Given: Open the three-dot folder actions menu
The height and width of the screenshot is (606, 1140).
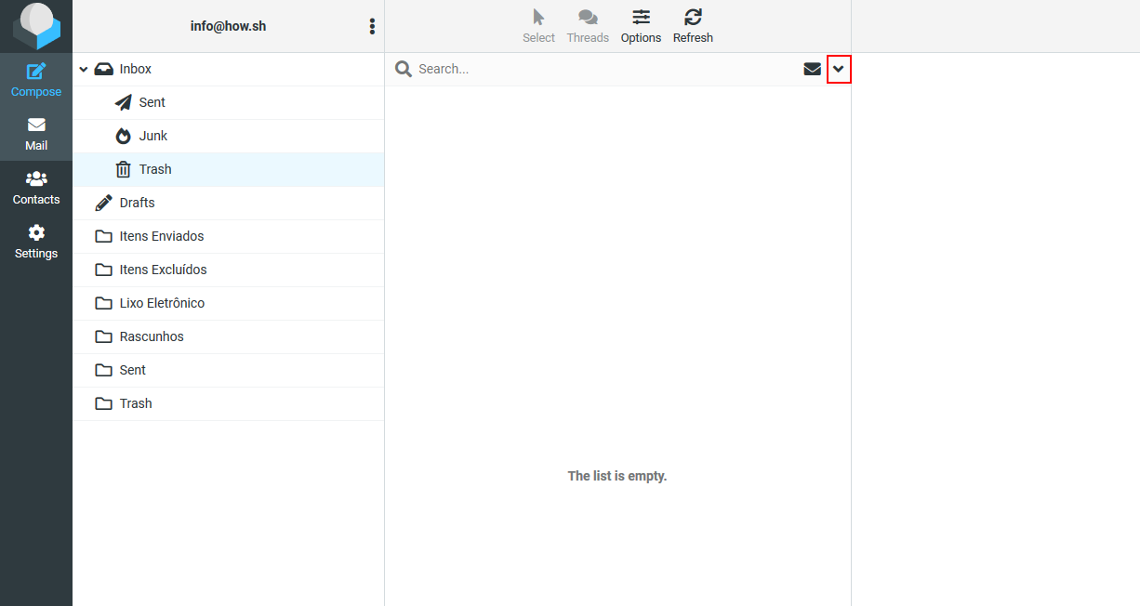Looking at the screenshot, I should pyautogui.click(x=372, y=26).
